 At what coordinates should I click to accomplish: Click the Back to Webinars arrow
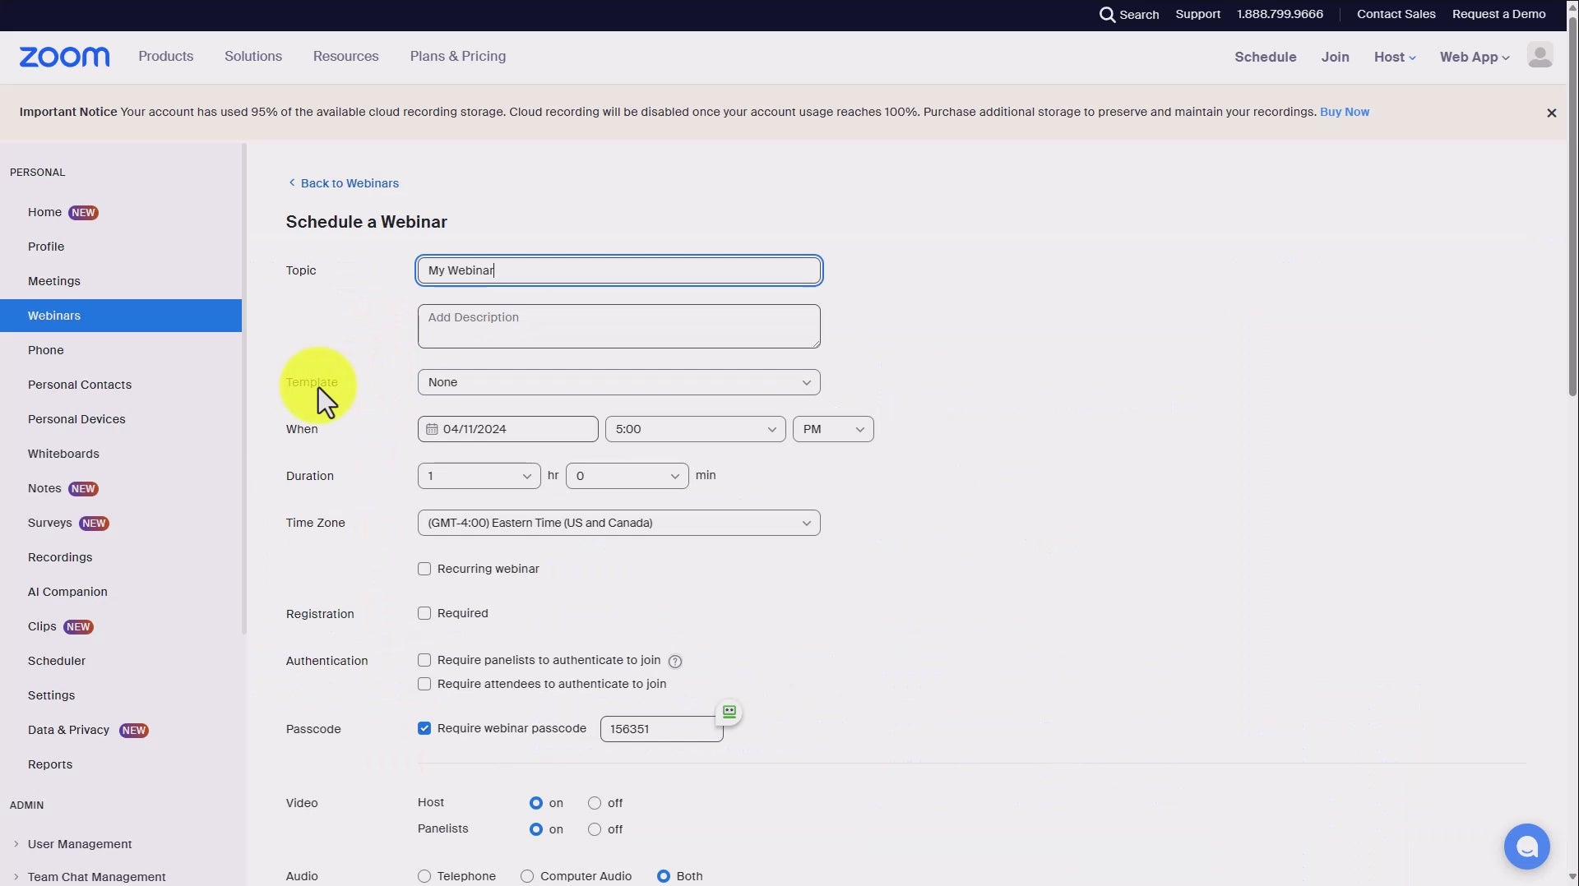coord(292,183)
